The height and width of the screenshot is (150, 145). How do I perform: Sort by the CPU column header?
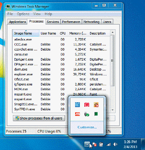point(63,33)
